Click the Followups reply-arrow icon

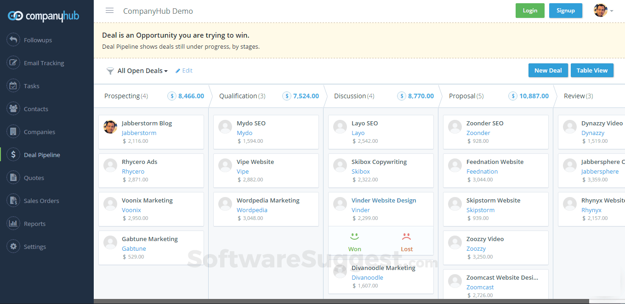pyautogui.click(x=13, y=40)
